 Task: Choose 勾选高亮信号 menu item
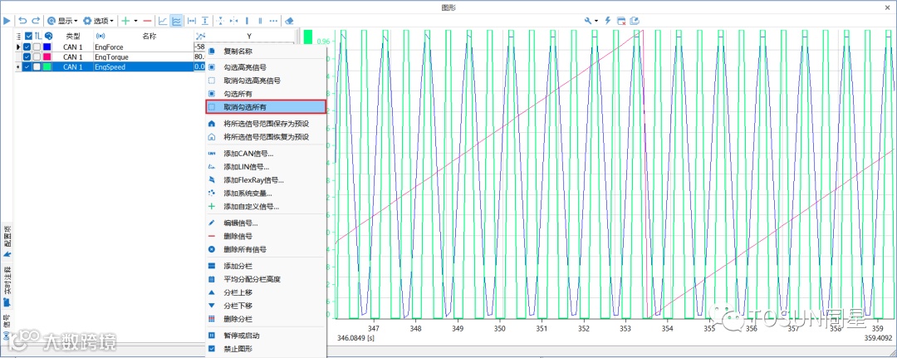click(x=266, y=67)
